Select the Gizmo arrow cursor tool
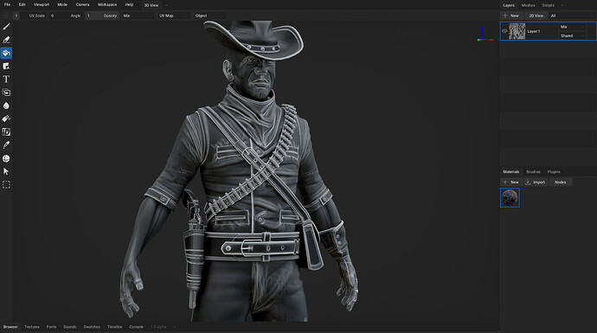 [6, 171]
